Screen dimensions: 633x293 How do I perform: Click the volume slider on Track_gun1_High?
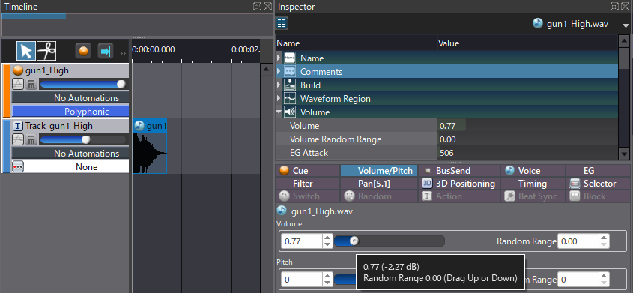point(82,139)
